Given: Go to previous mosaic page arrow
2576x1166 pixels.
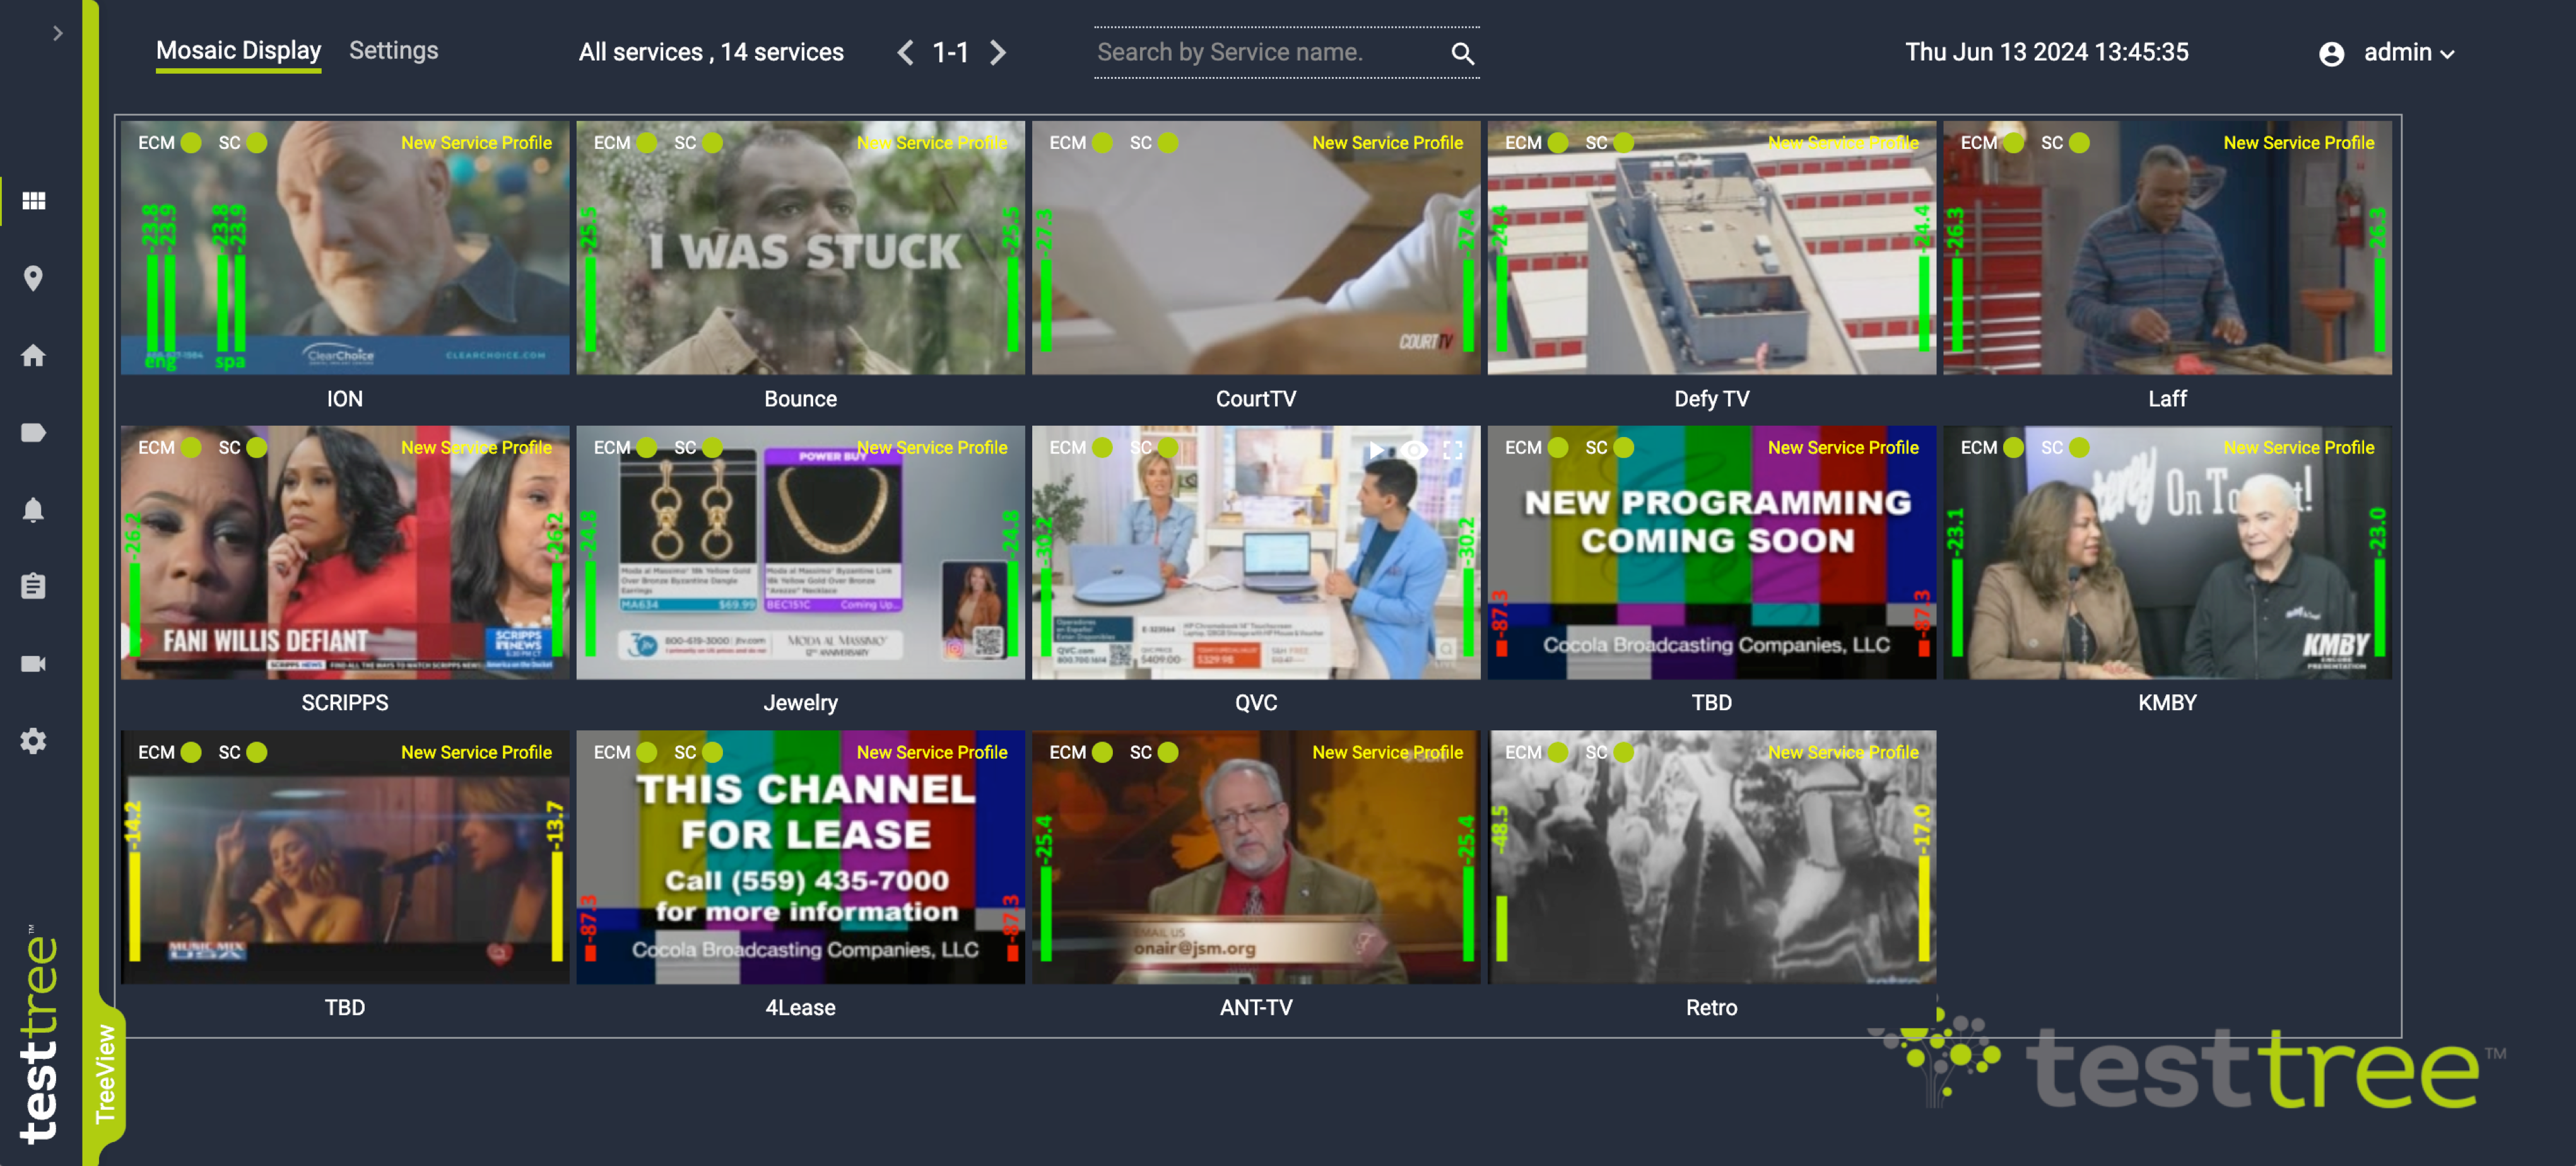Looking at the screenshot, I should click(905, 53).
